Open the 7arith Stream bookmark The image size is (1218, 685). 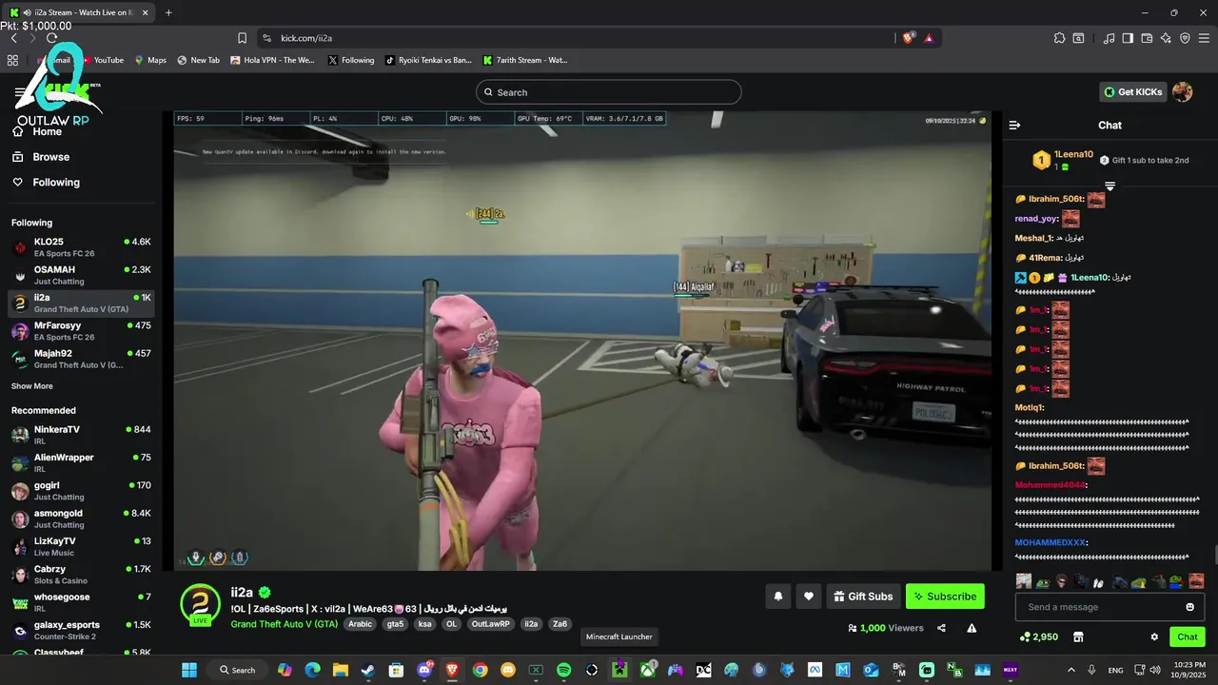pyautogui.click(x=525, y=60)
